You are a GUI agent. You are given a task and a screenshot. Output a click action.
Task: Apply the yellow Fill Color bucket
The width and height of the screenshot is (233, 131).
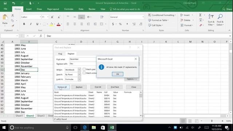pyautogui.click(x=51, y=24)
